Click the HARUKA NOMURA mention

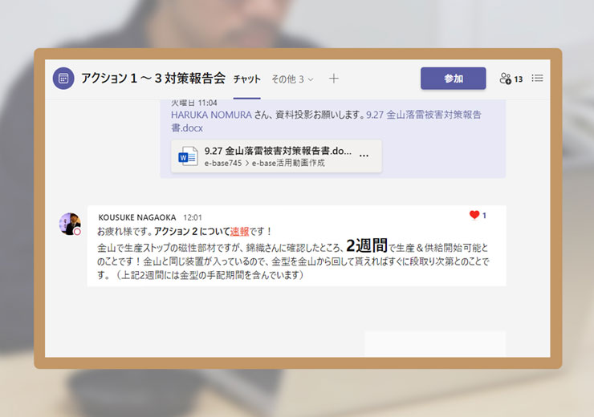[212, 115]
